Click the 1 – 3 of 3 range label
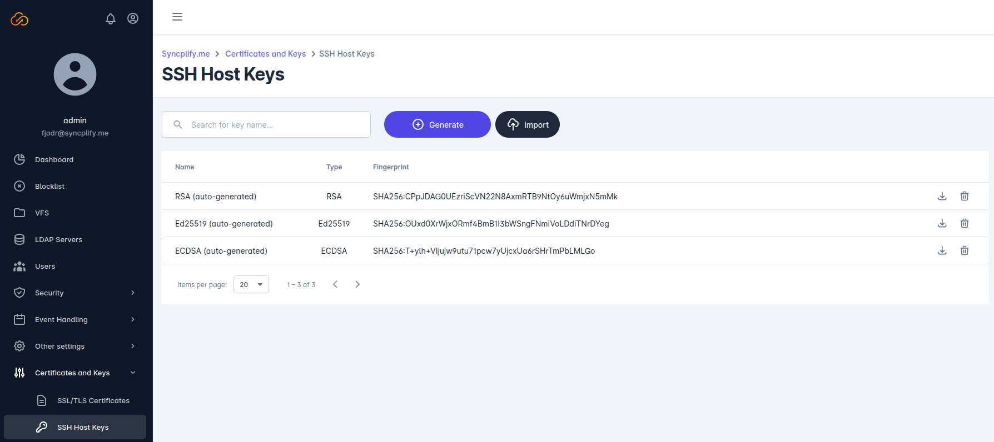 click(x=301, y=285)
